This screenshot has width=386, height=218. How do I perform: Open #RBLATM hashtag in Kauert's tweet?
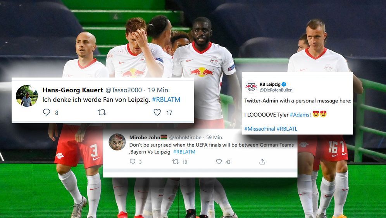click(166, 100)
